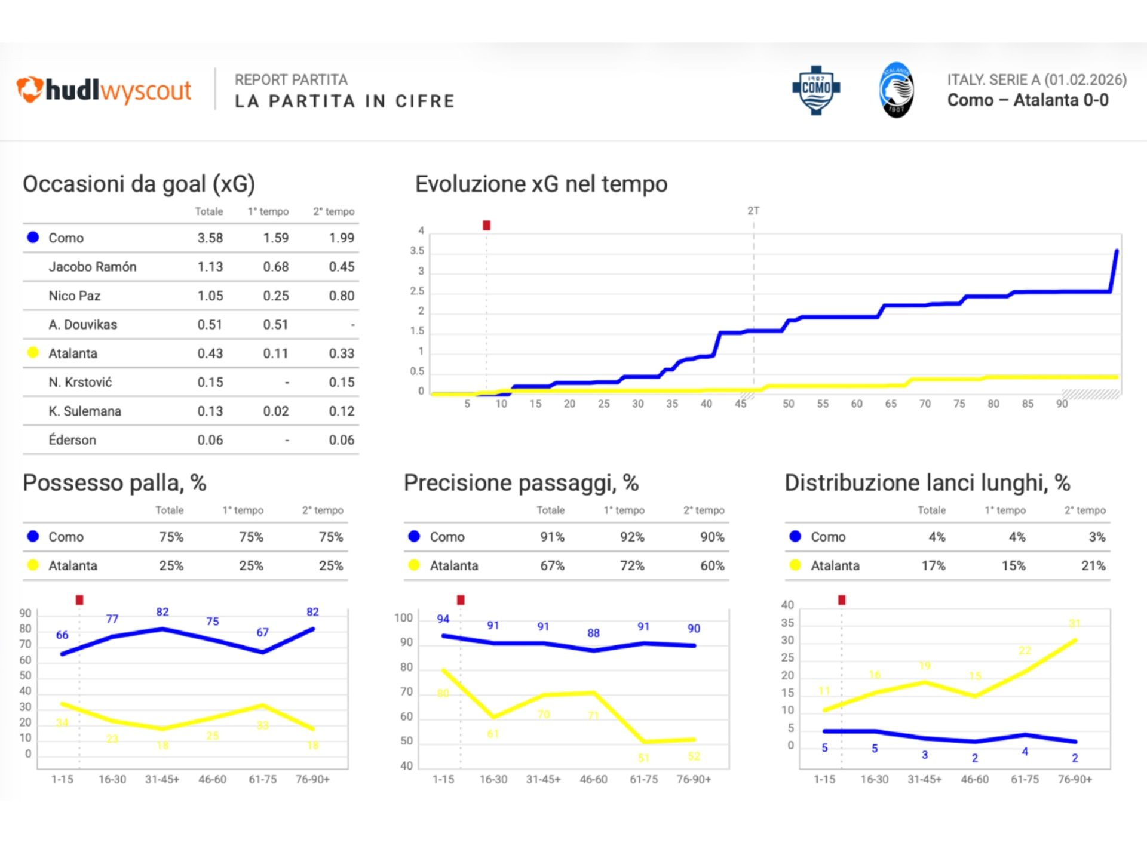Image resolution: width=1147 pixels, height=843 pixels.
Task: Click the red marker above passing accuracy chart
Action: 461,599
